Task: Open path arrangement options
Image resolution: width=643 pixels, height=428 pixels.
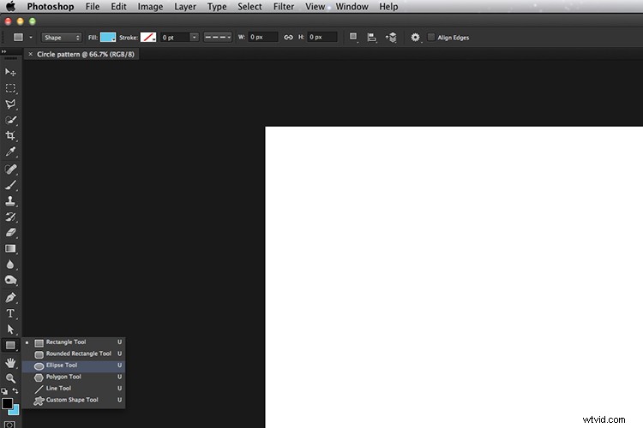Action: click(x=391, y=38)
